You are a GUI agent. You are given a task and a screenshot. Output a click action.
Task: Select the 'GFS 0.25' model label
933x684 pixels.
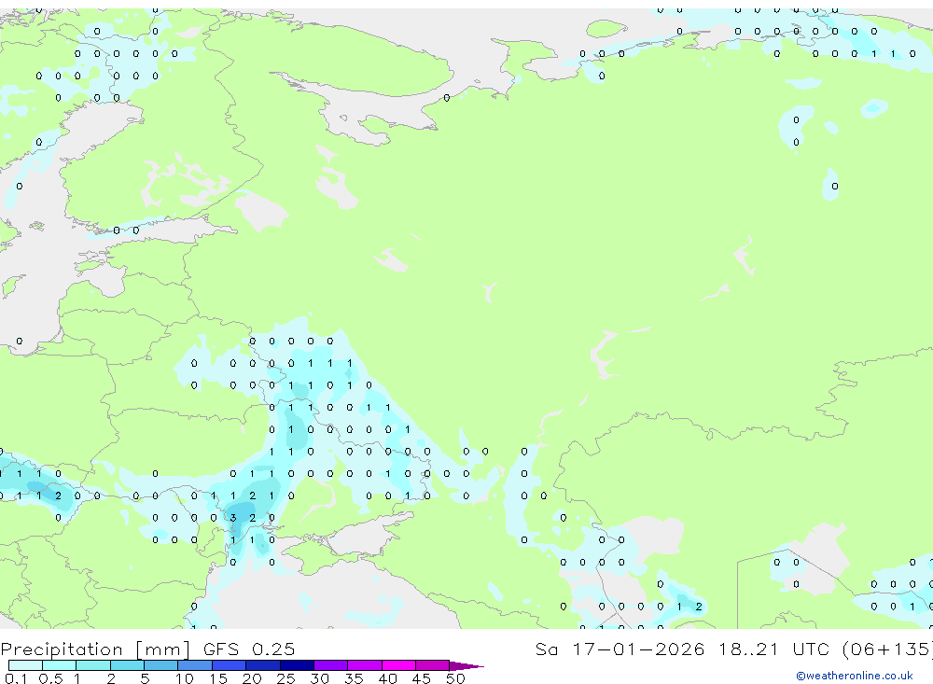click(x=249, y=649)
